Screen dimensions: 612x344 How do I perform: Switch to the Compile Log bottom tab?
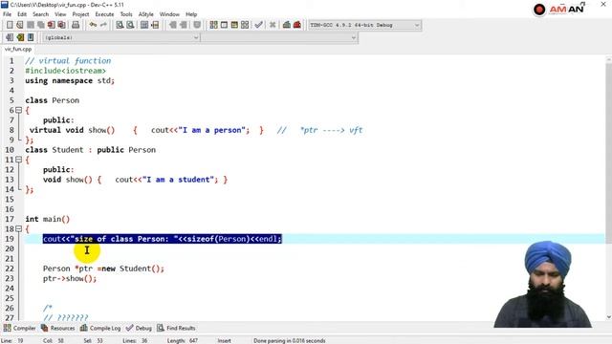coord(100,328)
